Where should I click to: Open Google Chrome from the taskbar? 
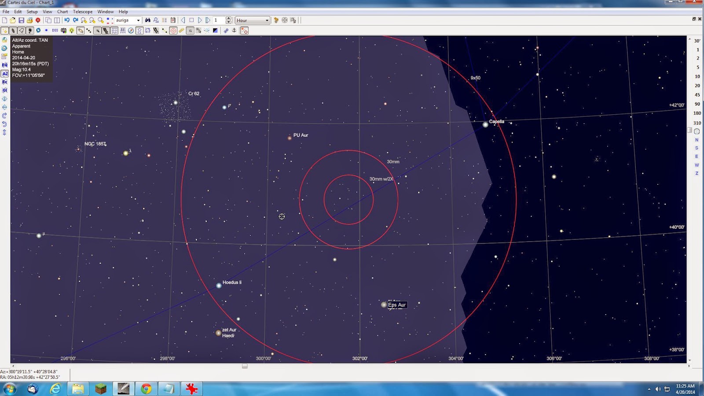[x=146, y=389]
